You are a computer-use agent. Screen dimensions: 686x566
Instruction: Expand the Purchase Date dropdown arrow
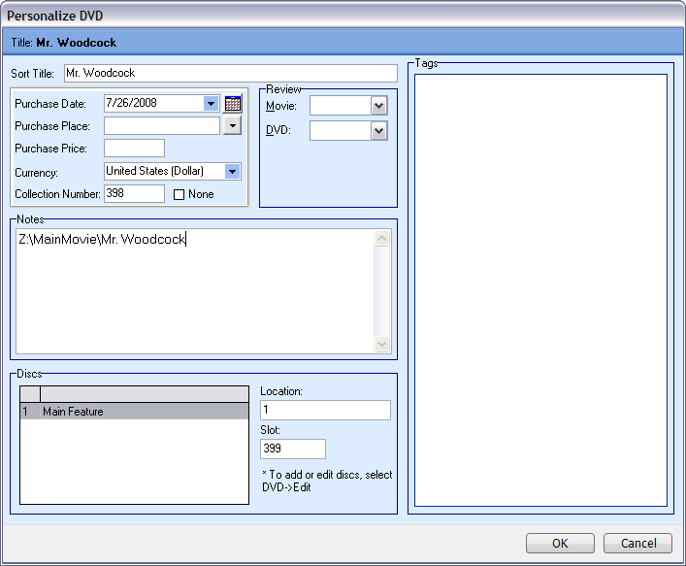212,104
